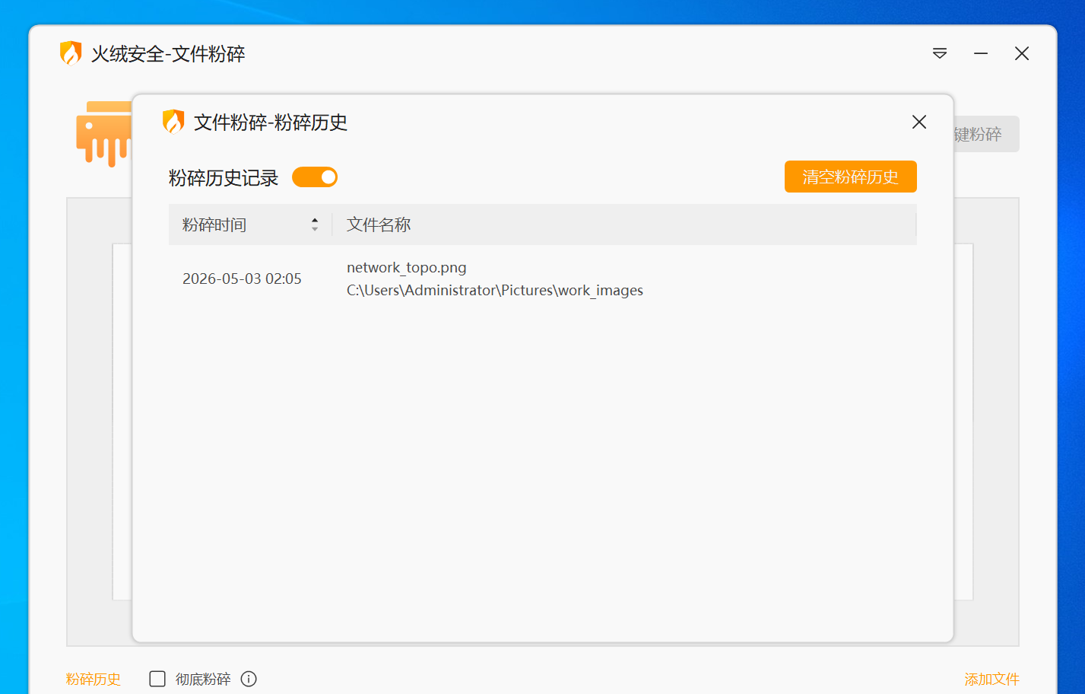1085x694 pixels.
Task: Click the Huorong shield logo in main title bar
Action: click(71, 53)
